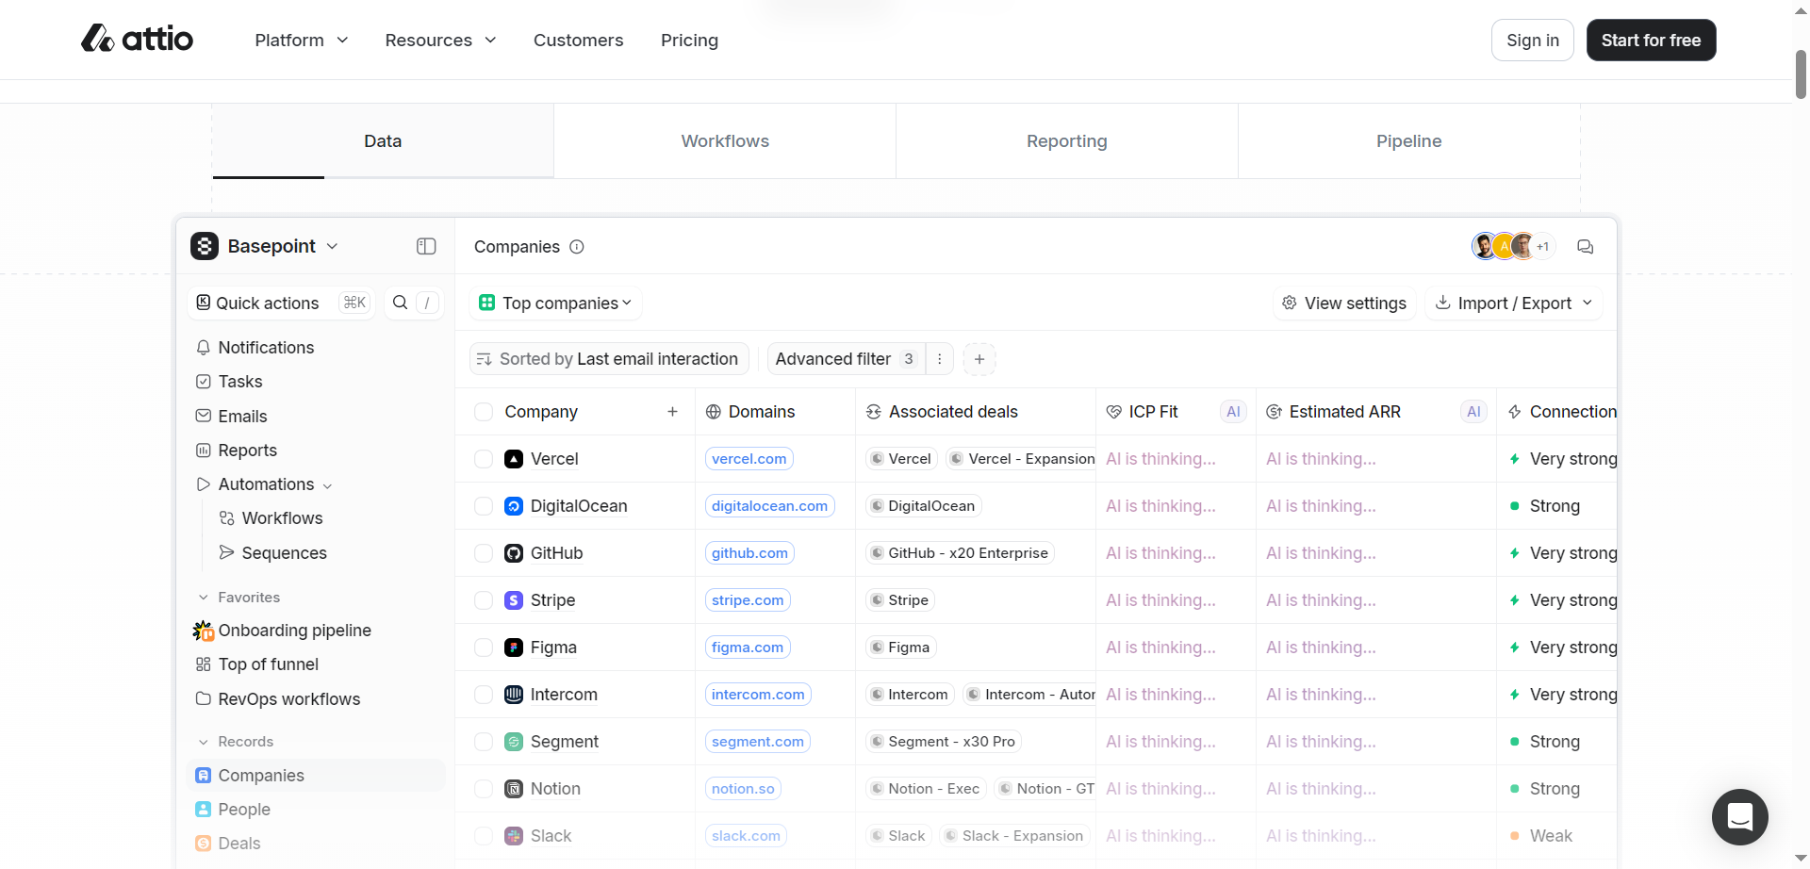This screenshot has height=869, width=1810.
Task: Click the Start for free button
Action: pos(1651,41)
